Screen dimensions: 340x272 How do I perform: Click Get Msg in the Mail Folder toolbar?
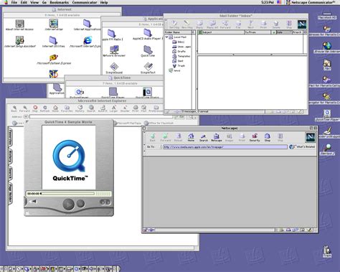pos(174,24)
